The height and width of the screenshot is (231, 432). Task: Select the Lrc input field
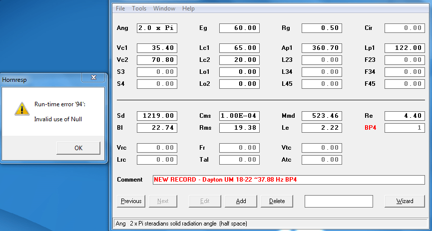[157, 160]
